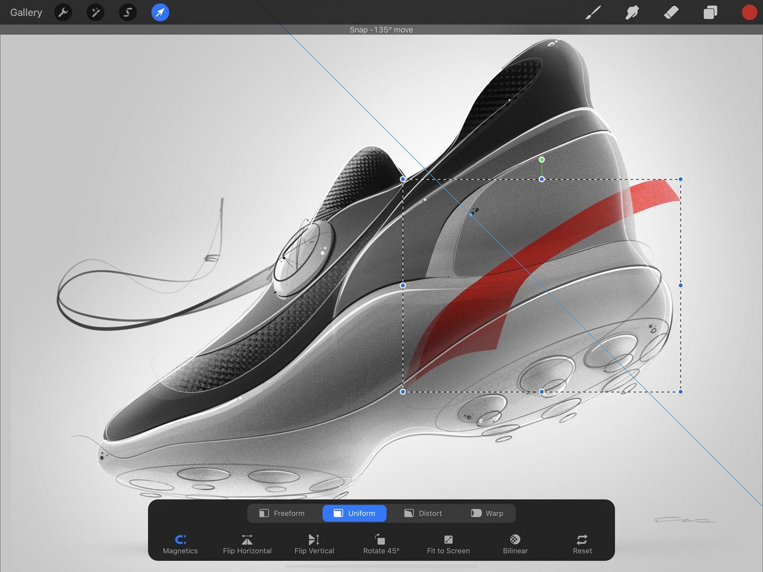Open the Adjustments magic wand panel
The width and height of the screenshot is (763, 572).
(x=95, y=12)
